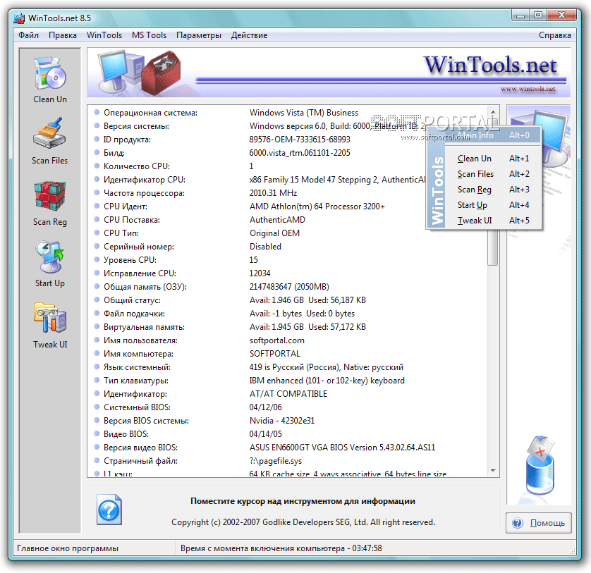Click the 2147483647 (2050MB) memory value
591x573 pixels.
pyautogui.click(x=289, y=287)
